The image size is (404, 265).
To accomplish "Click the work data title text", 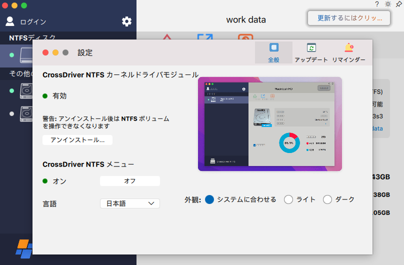I will pos(246,20).
